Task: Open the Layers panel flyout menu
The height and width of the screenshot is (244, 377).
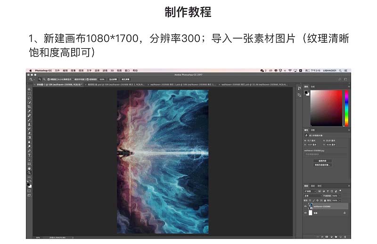Action: tap(349, 186)
